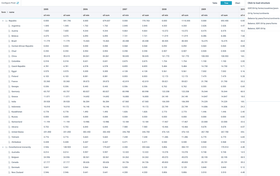The width and height of the screenshot is (280, 176).
Task: Select the Czech Republic row
Action: click(x=122, y=66)
